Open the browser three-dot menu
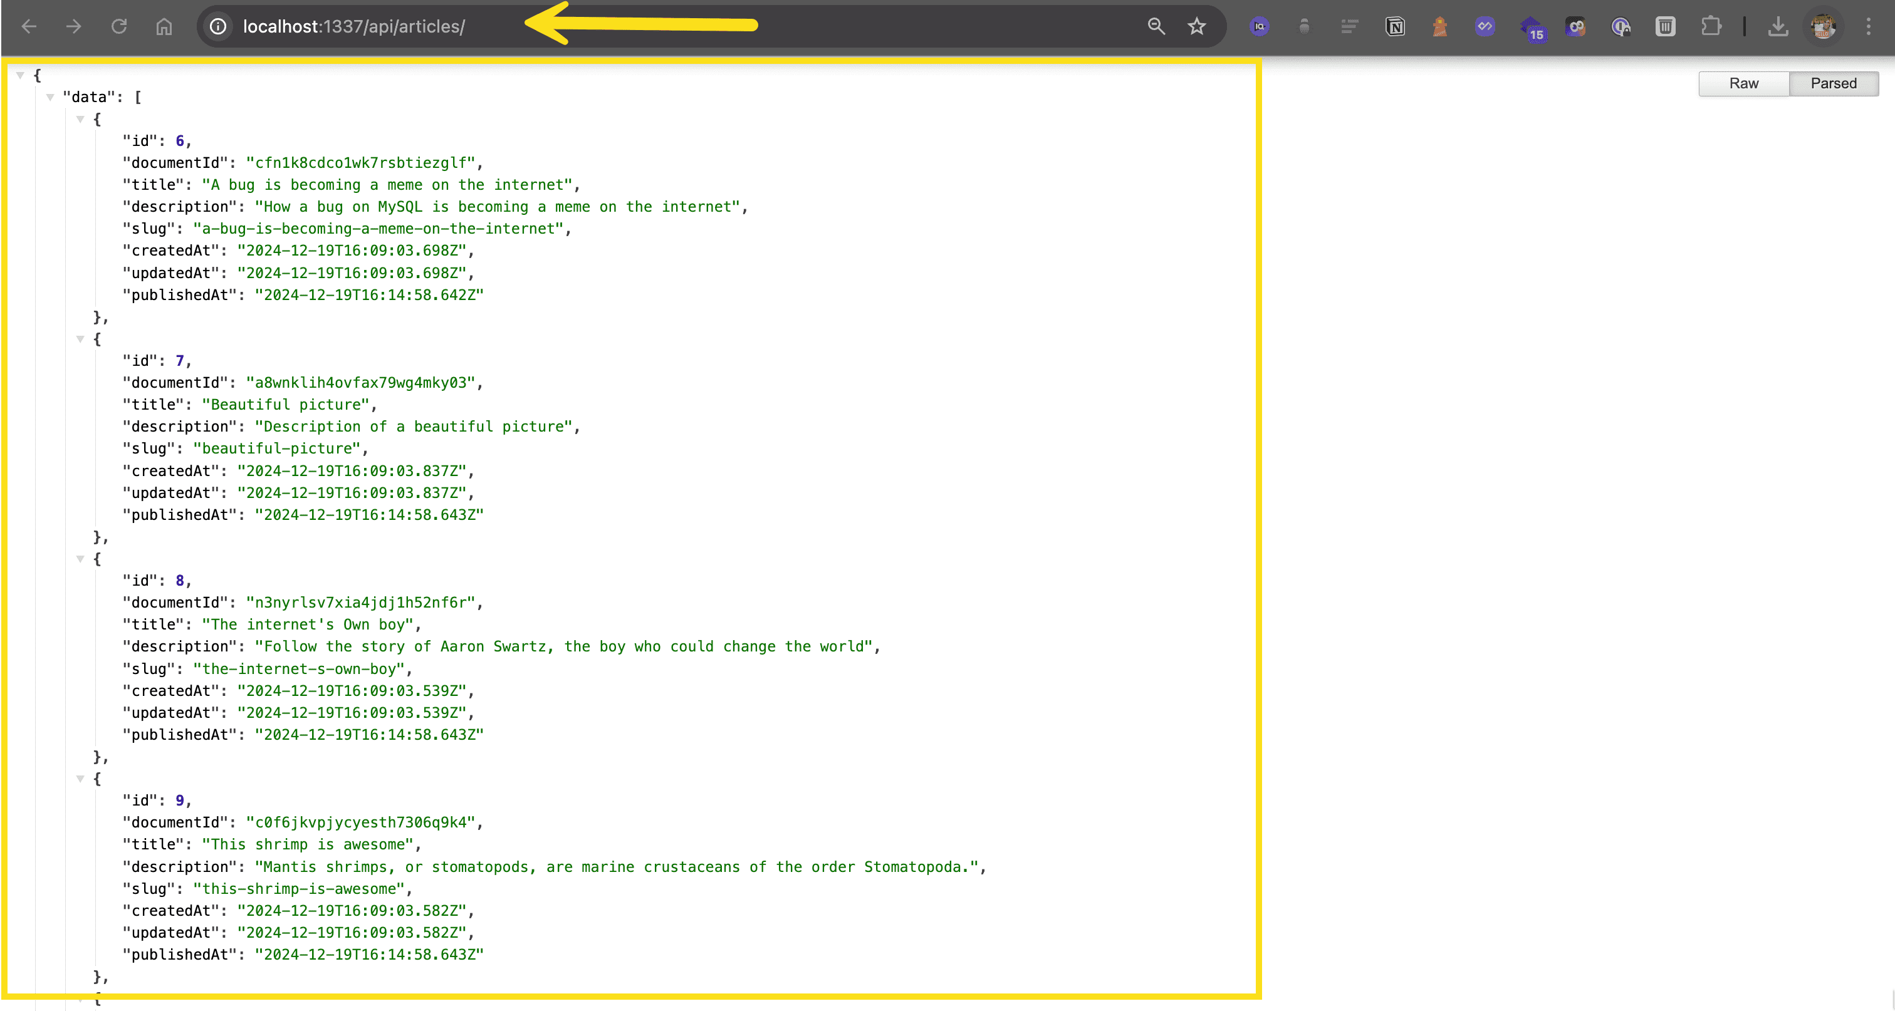The width and height of the screenshot is (1895, 1011). pyautogui.click(x=1869, y=27)
